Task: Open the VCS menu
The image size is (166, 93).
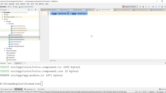Action: (x=36, y=4)
